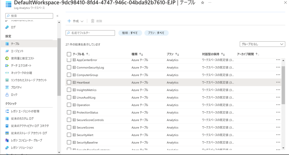This screenshot has height=155, width=289.
Task: Check the SecurityBaseline row checkbox
Action: [69, 142]
